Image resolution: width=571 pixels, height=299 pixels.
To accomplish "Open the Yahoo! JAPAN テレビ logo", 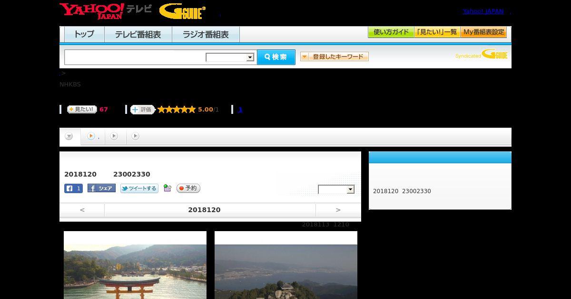I will [106, 11].
